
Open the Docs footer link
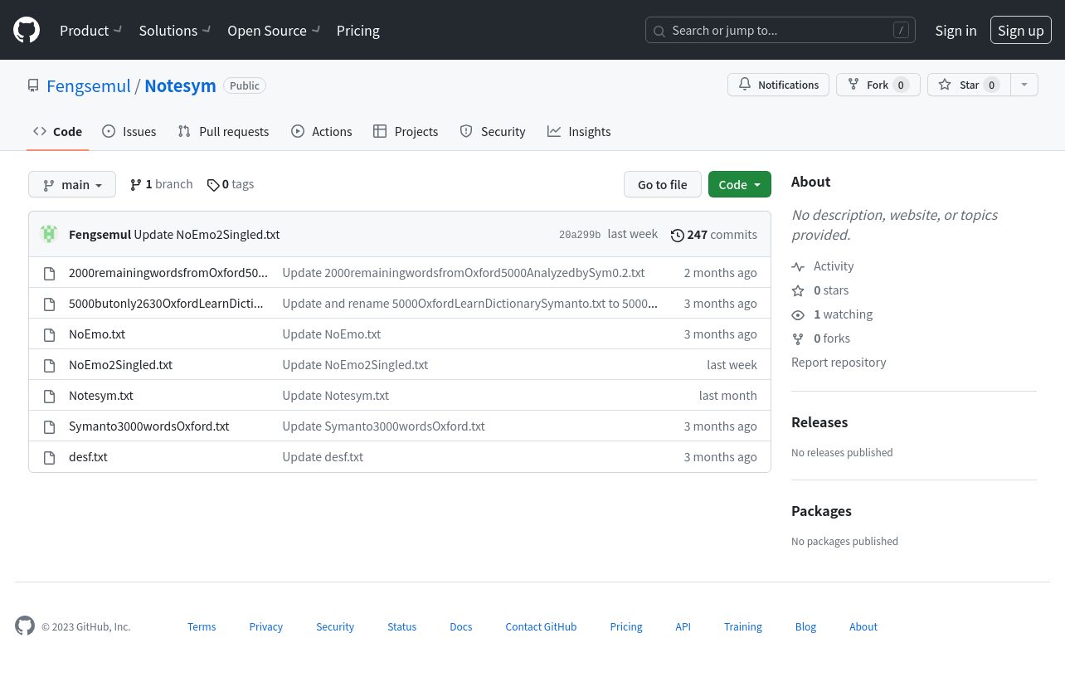pyautogui.click(x=461, y=626)
